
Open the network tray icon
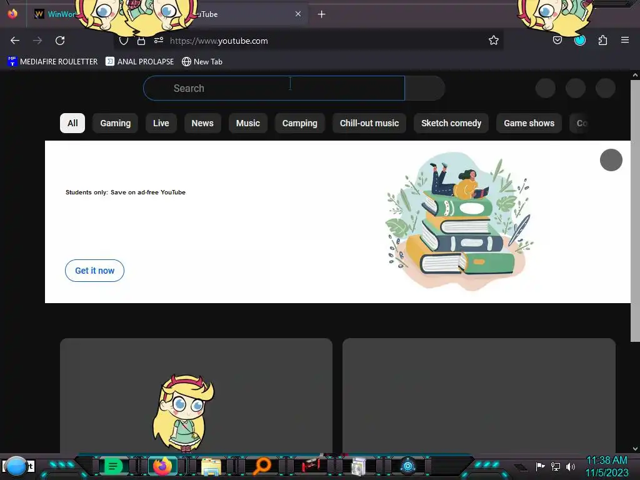[x=556, y=466]
